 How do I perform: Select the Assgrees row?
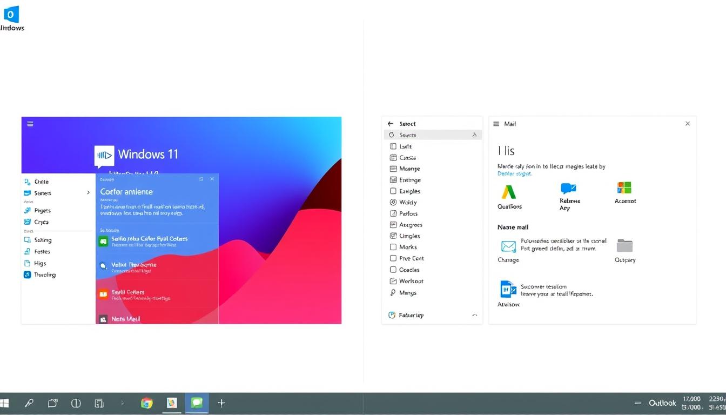coord(432,225)
